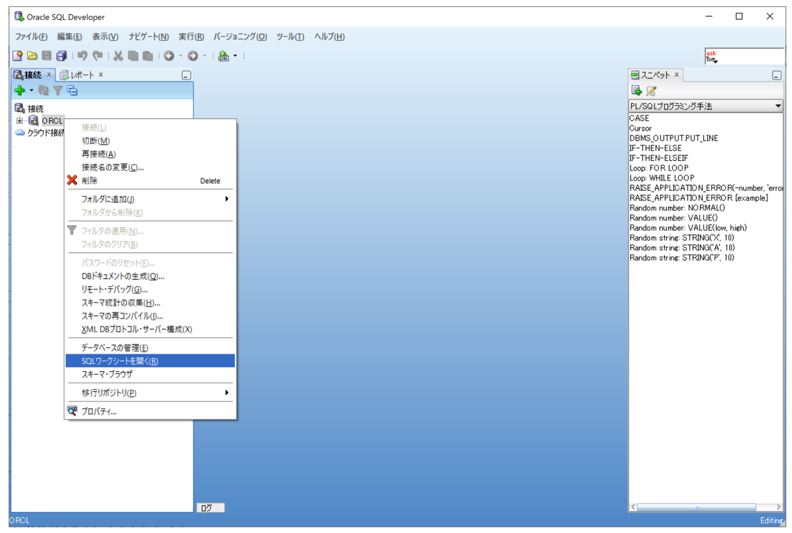The height and width of the screenshot is (533, 792).
Task: Open the ナビゲート menu
Action: point(148,37)
